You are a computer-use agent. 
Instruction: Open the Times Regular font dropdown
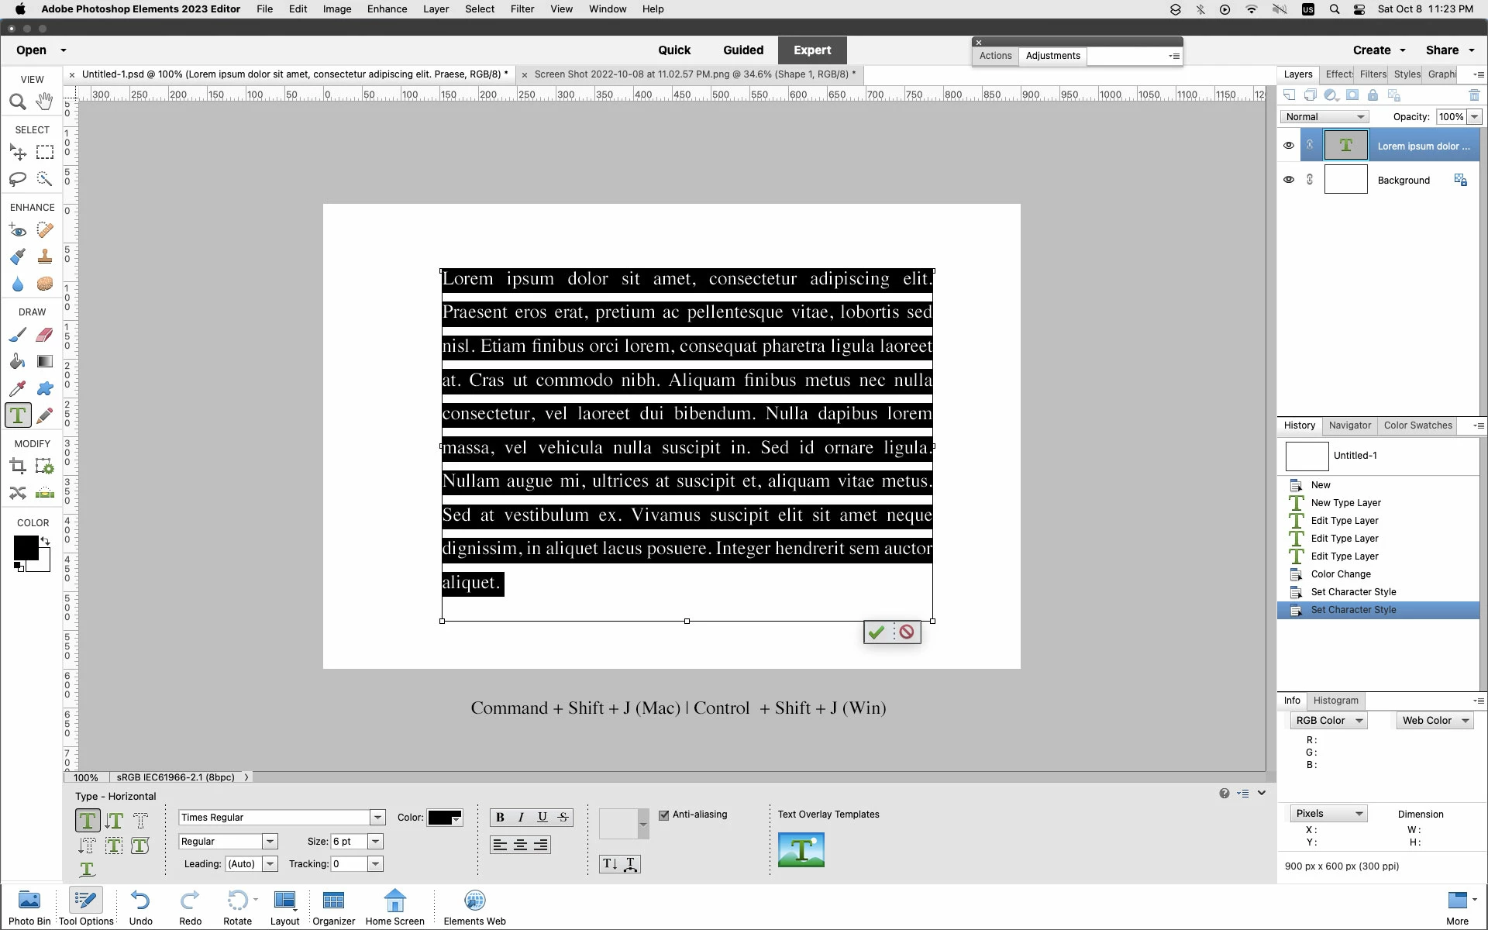[x=377, y=818]
